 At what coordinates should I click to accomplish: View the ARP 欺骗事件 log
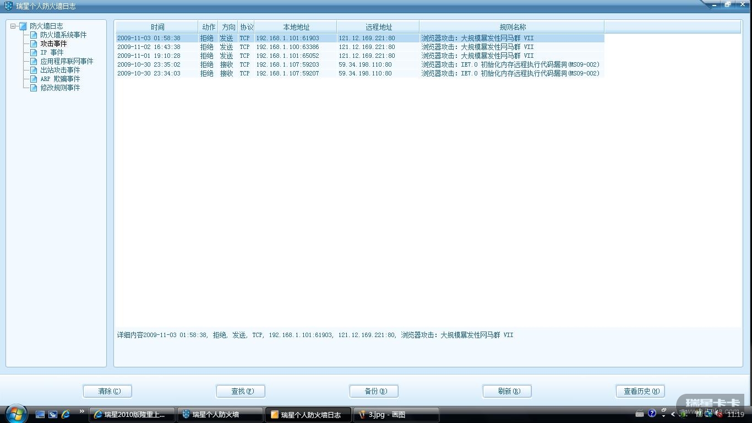[x=60, y=79]
